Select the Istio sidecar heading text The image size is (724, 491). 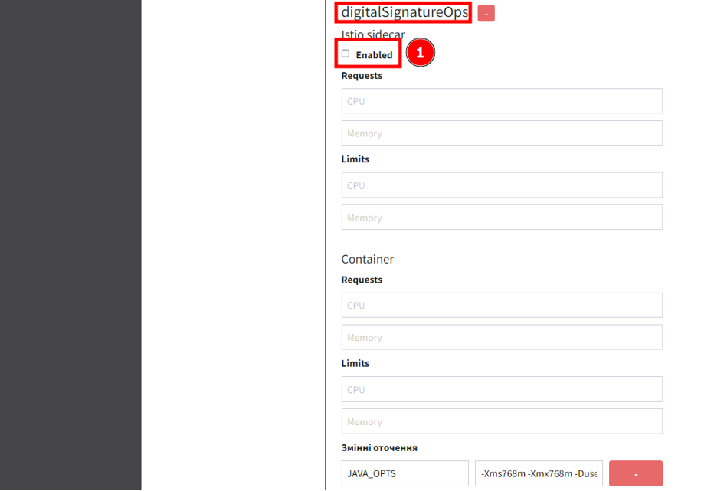tap(372, 34)
